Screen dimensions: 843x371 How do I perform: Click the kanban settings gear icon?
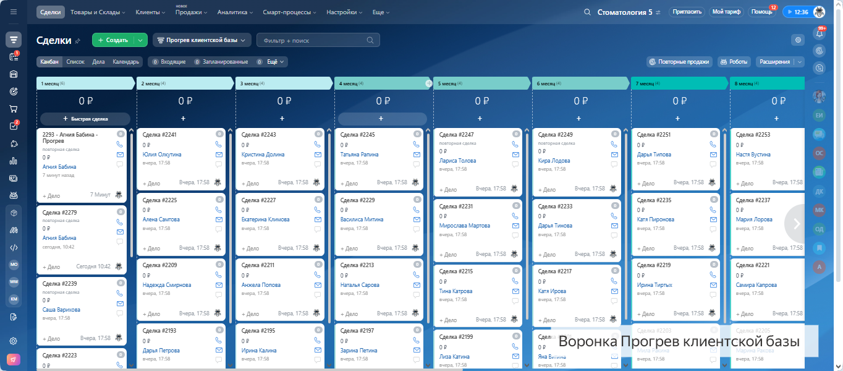pos(798,40)
